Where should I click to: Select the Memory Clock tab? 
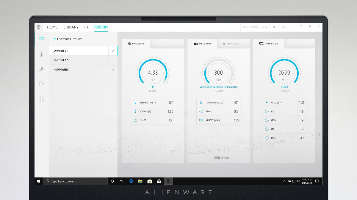click(x=269, y=44)
